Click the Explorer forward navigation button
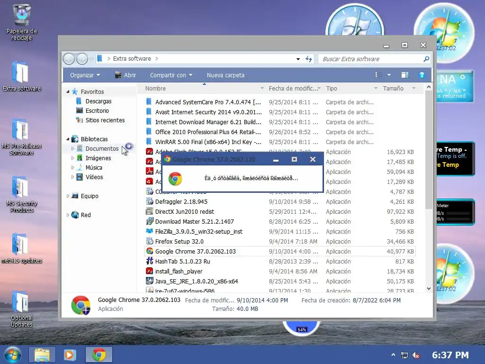Screen dimensions: 485x364 tap(82, 59)
